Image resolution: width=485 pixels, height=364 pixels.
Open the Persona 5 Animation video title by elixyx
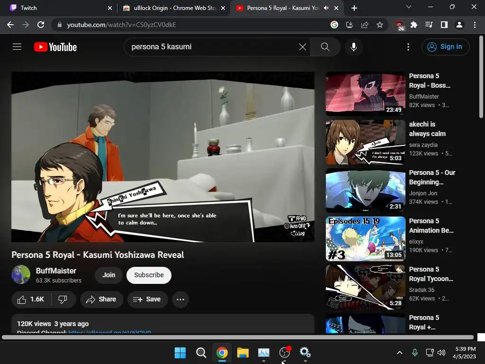point(431,226)
